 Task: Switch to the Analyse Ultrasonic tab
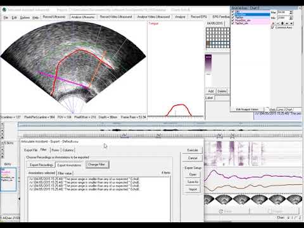(x=83, y=17)
